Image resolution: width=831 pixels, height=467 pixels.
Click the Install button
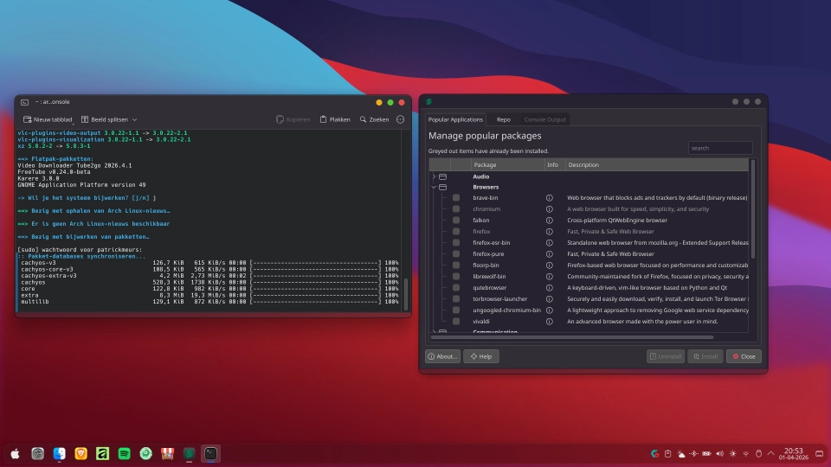[x=705, y=356]
